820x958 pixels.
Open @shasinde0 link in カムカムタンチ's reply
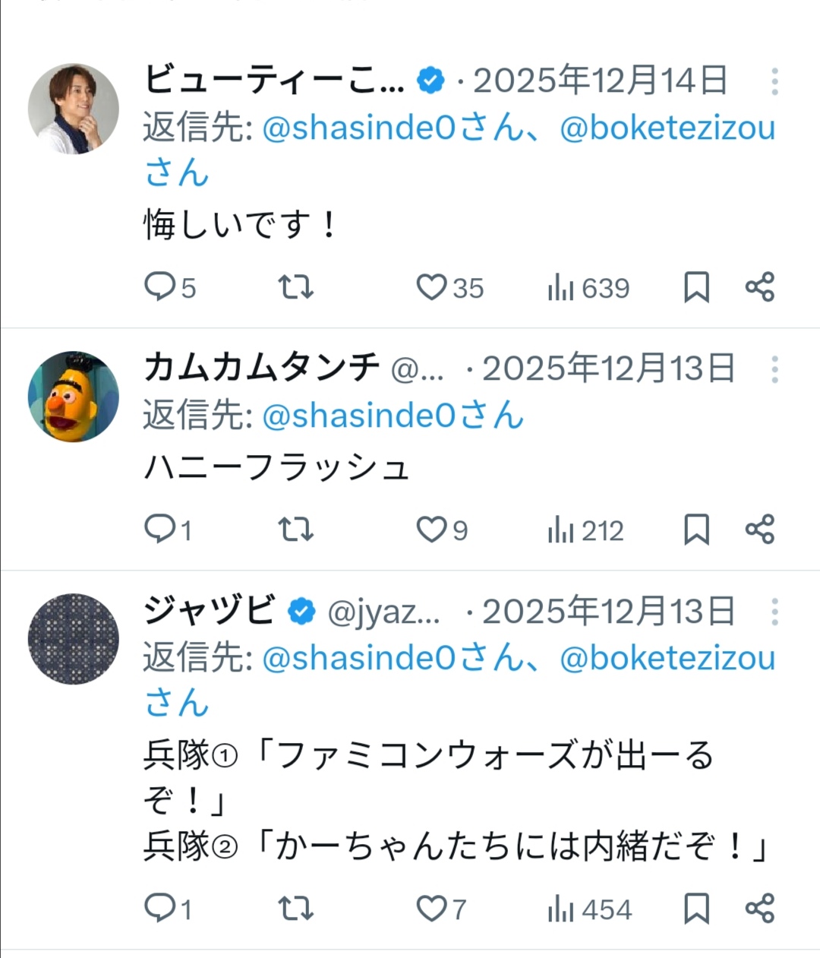[x=358, y=416]
